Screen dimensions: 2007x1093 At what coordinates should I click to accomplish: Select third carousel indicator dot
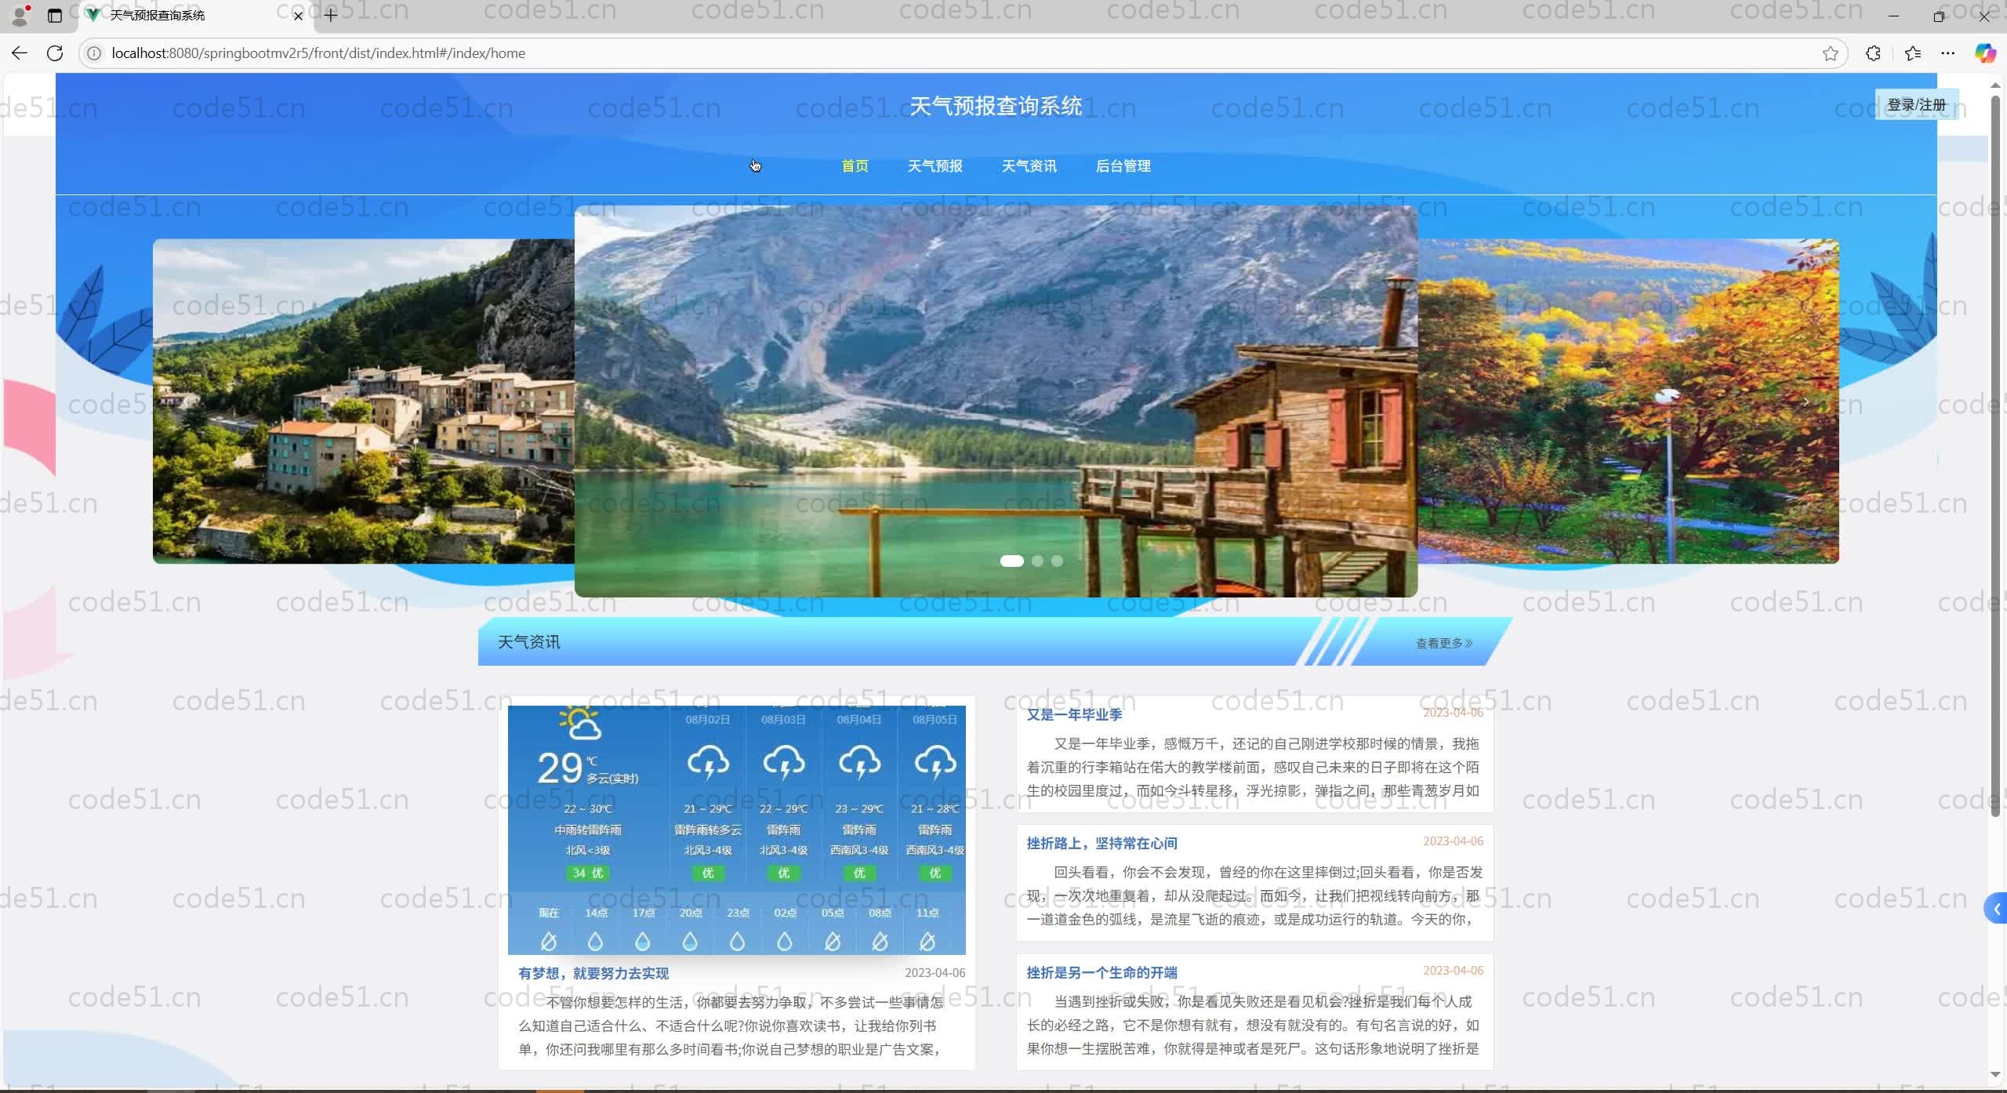[x=1057, y=561]
